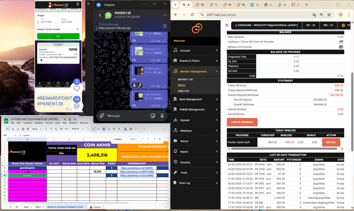Open sticker panel in Unigram

[x=153, y=116]
